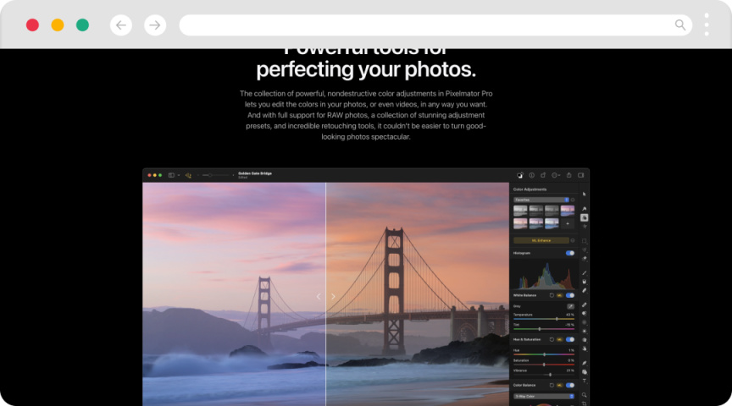The height and width of the screenshot is (406, 732).
Task: Click the Temperature slider
Action: coord(544,319)
